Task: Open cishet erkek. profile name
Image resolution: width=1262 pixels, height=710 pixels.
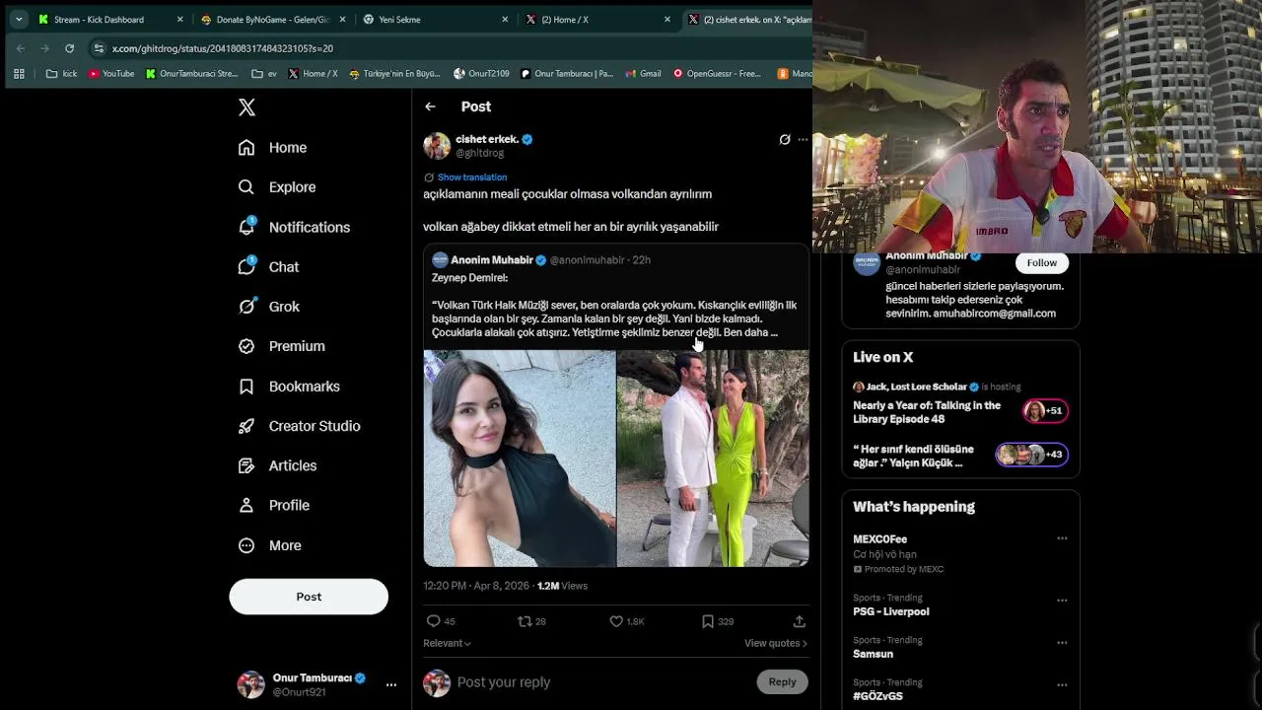Action: 487,139
